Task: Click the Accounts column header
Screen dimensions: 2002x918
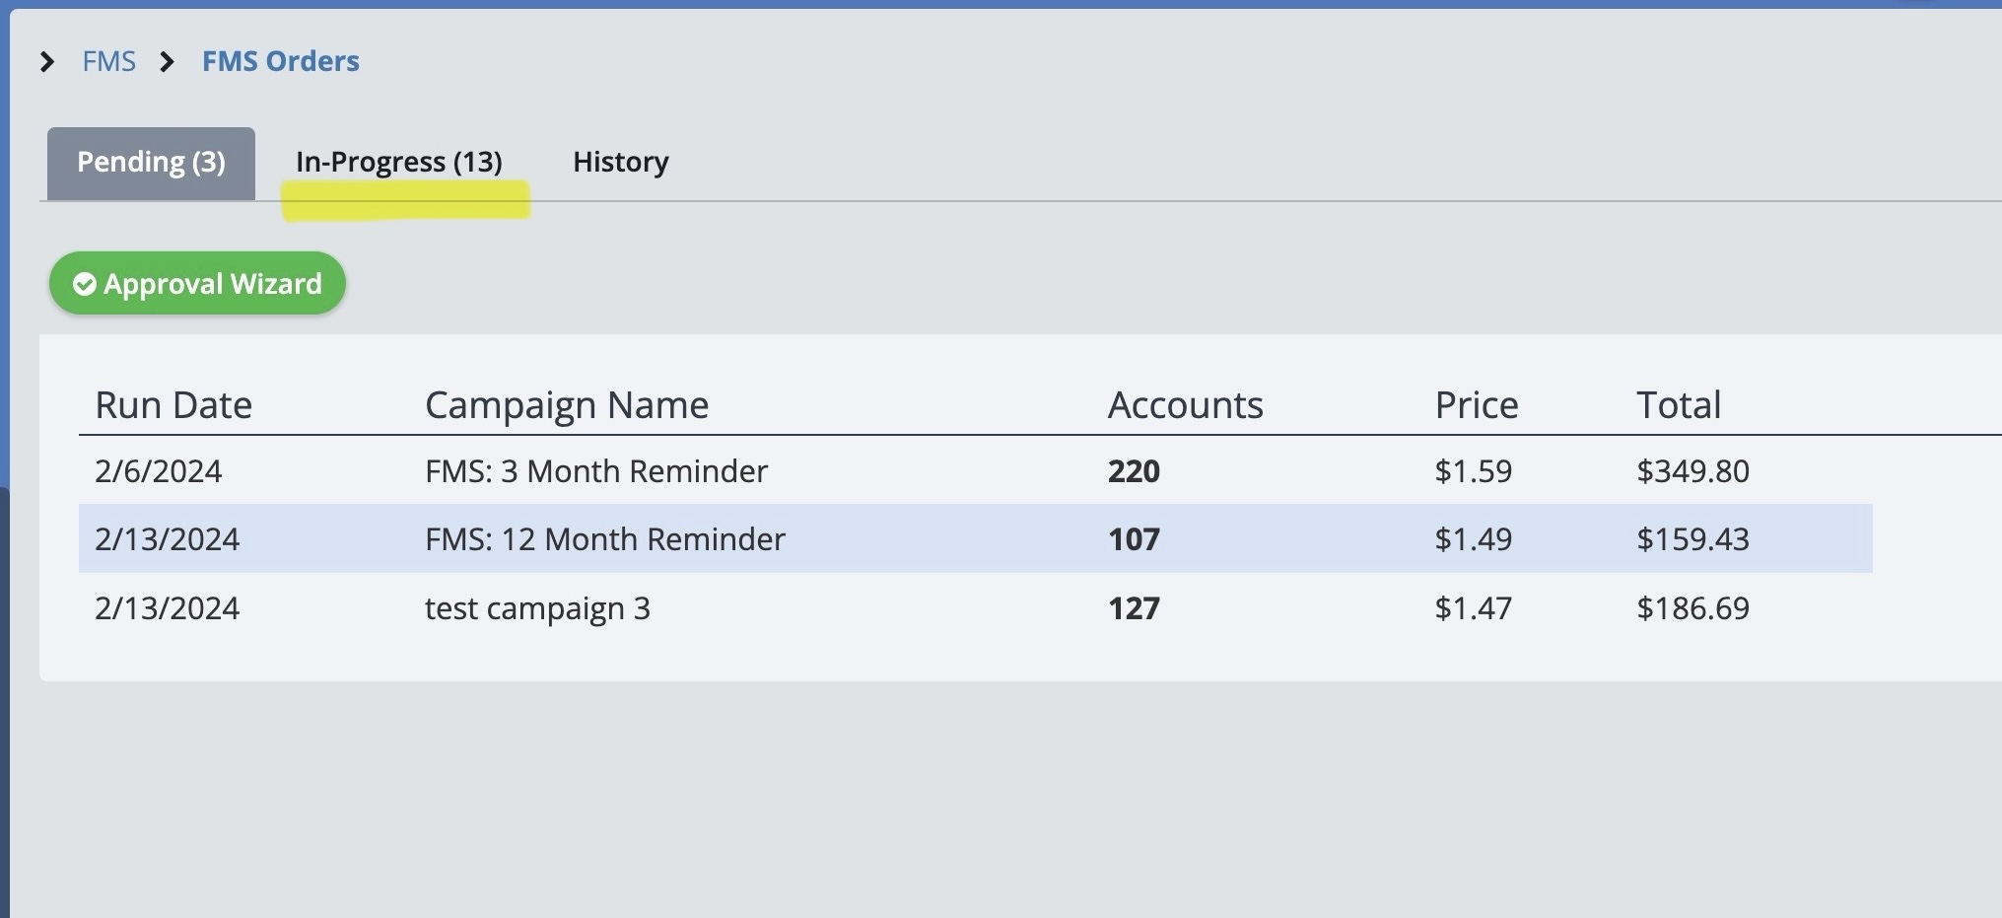Action: pyautogui.click(x=1185, y=405)
